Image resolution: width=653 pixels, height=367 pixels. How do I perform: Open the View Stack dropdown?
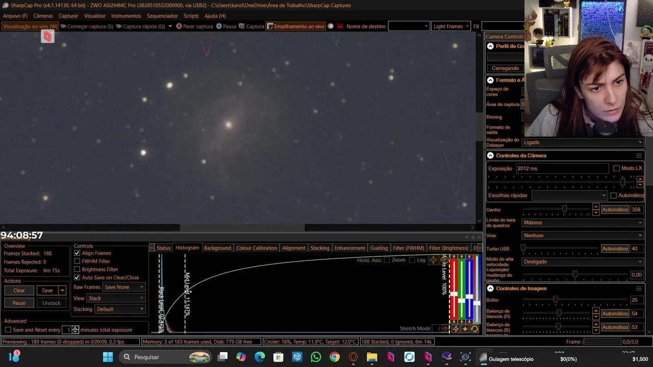[116, 298]
